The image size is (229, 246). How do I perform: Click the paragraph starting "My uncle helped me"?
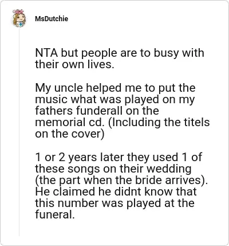click(123, 111)
